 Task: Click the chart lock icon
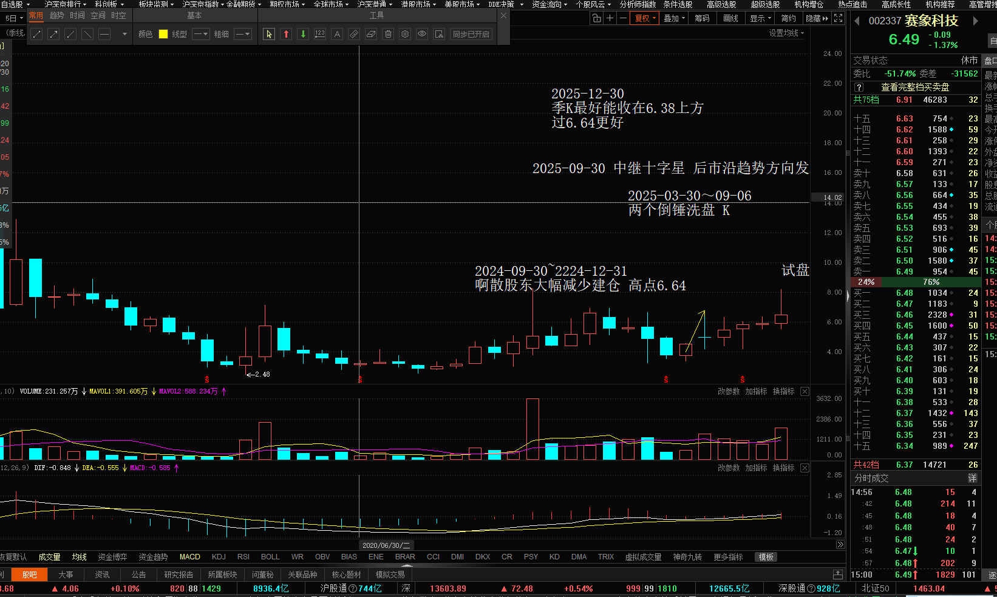click(597, 18)
